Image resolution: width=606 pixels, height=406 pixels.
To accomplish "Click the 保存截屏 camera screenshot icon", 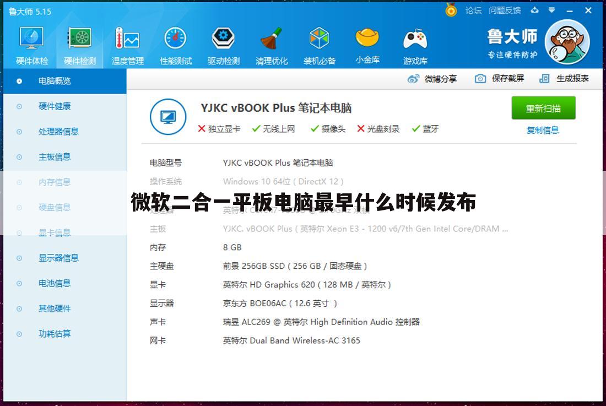I will [x=480, y=79].
